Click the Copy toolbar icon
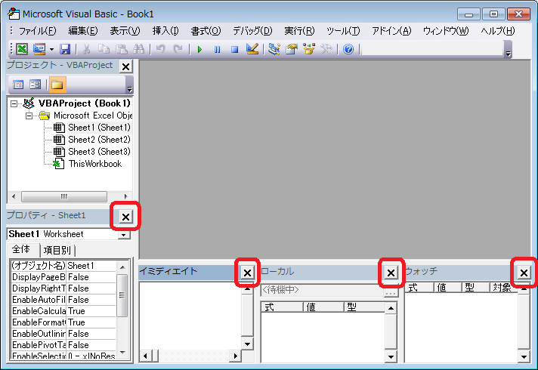 [x=104, y=49]
